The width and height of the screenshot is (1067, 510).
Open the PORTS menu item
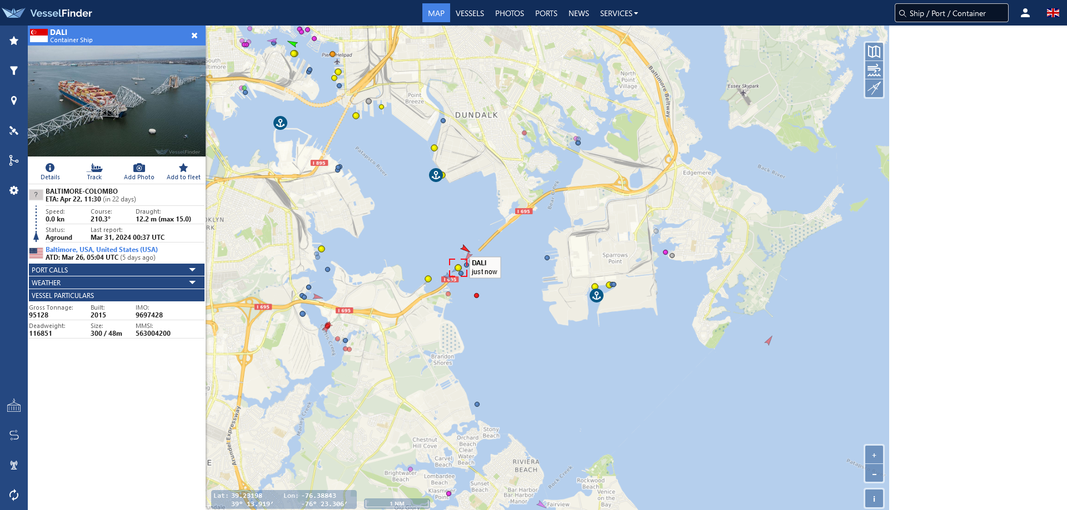(546, 13)
